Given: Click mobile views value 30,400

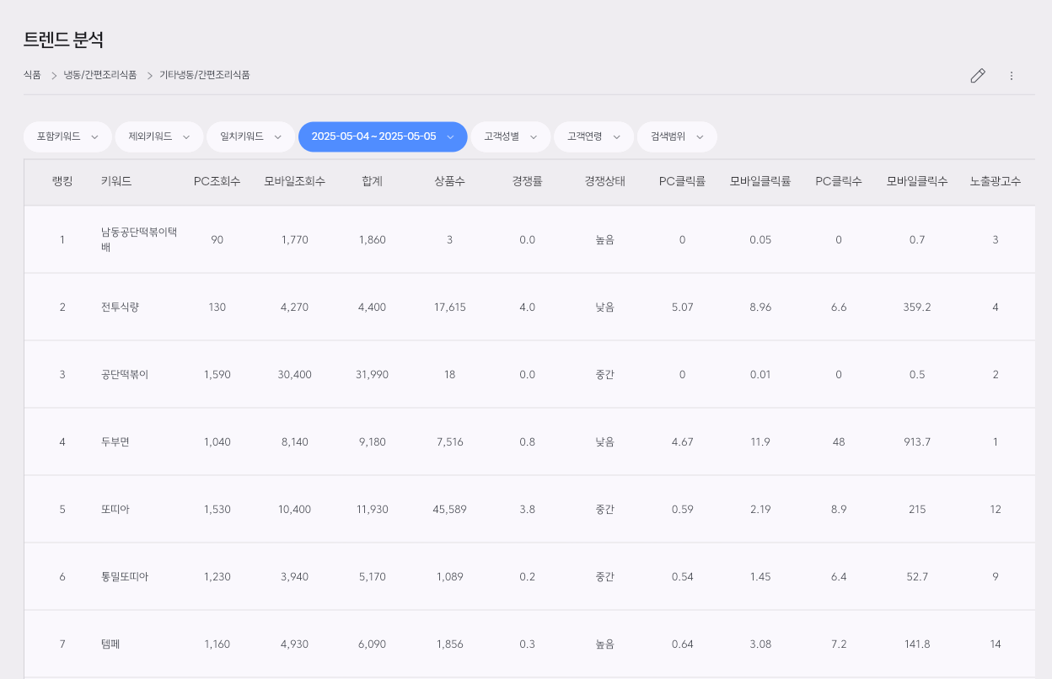Looking at the screenshot, I should (x=295, y=375).
